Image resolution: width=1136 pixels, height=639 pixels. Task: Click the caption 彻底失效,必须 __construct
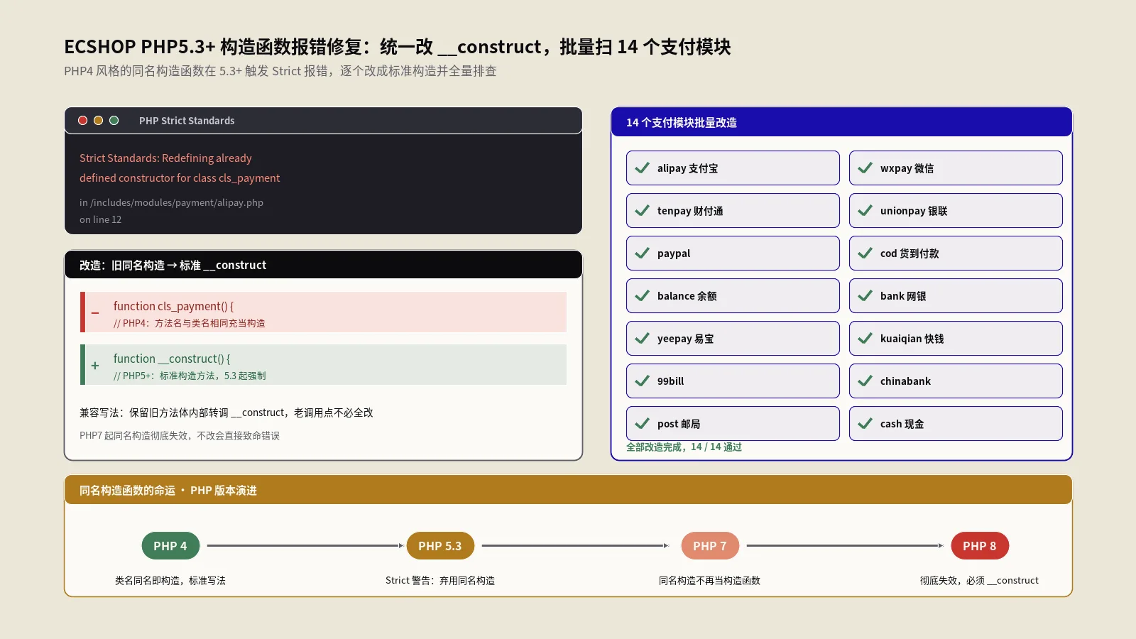point(980,580)
